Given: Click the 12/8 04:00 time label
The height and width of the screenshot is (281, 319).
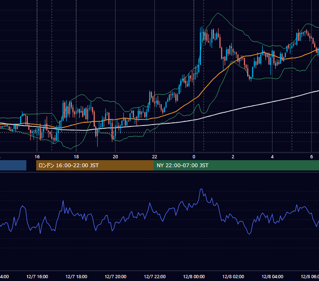Looking at the screenshot, I should 272,276.
